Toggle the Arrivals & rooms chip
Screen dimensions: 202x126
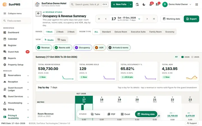coord(119,48)
